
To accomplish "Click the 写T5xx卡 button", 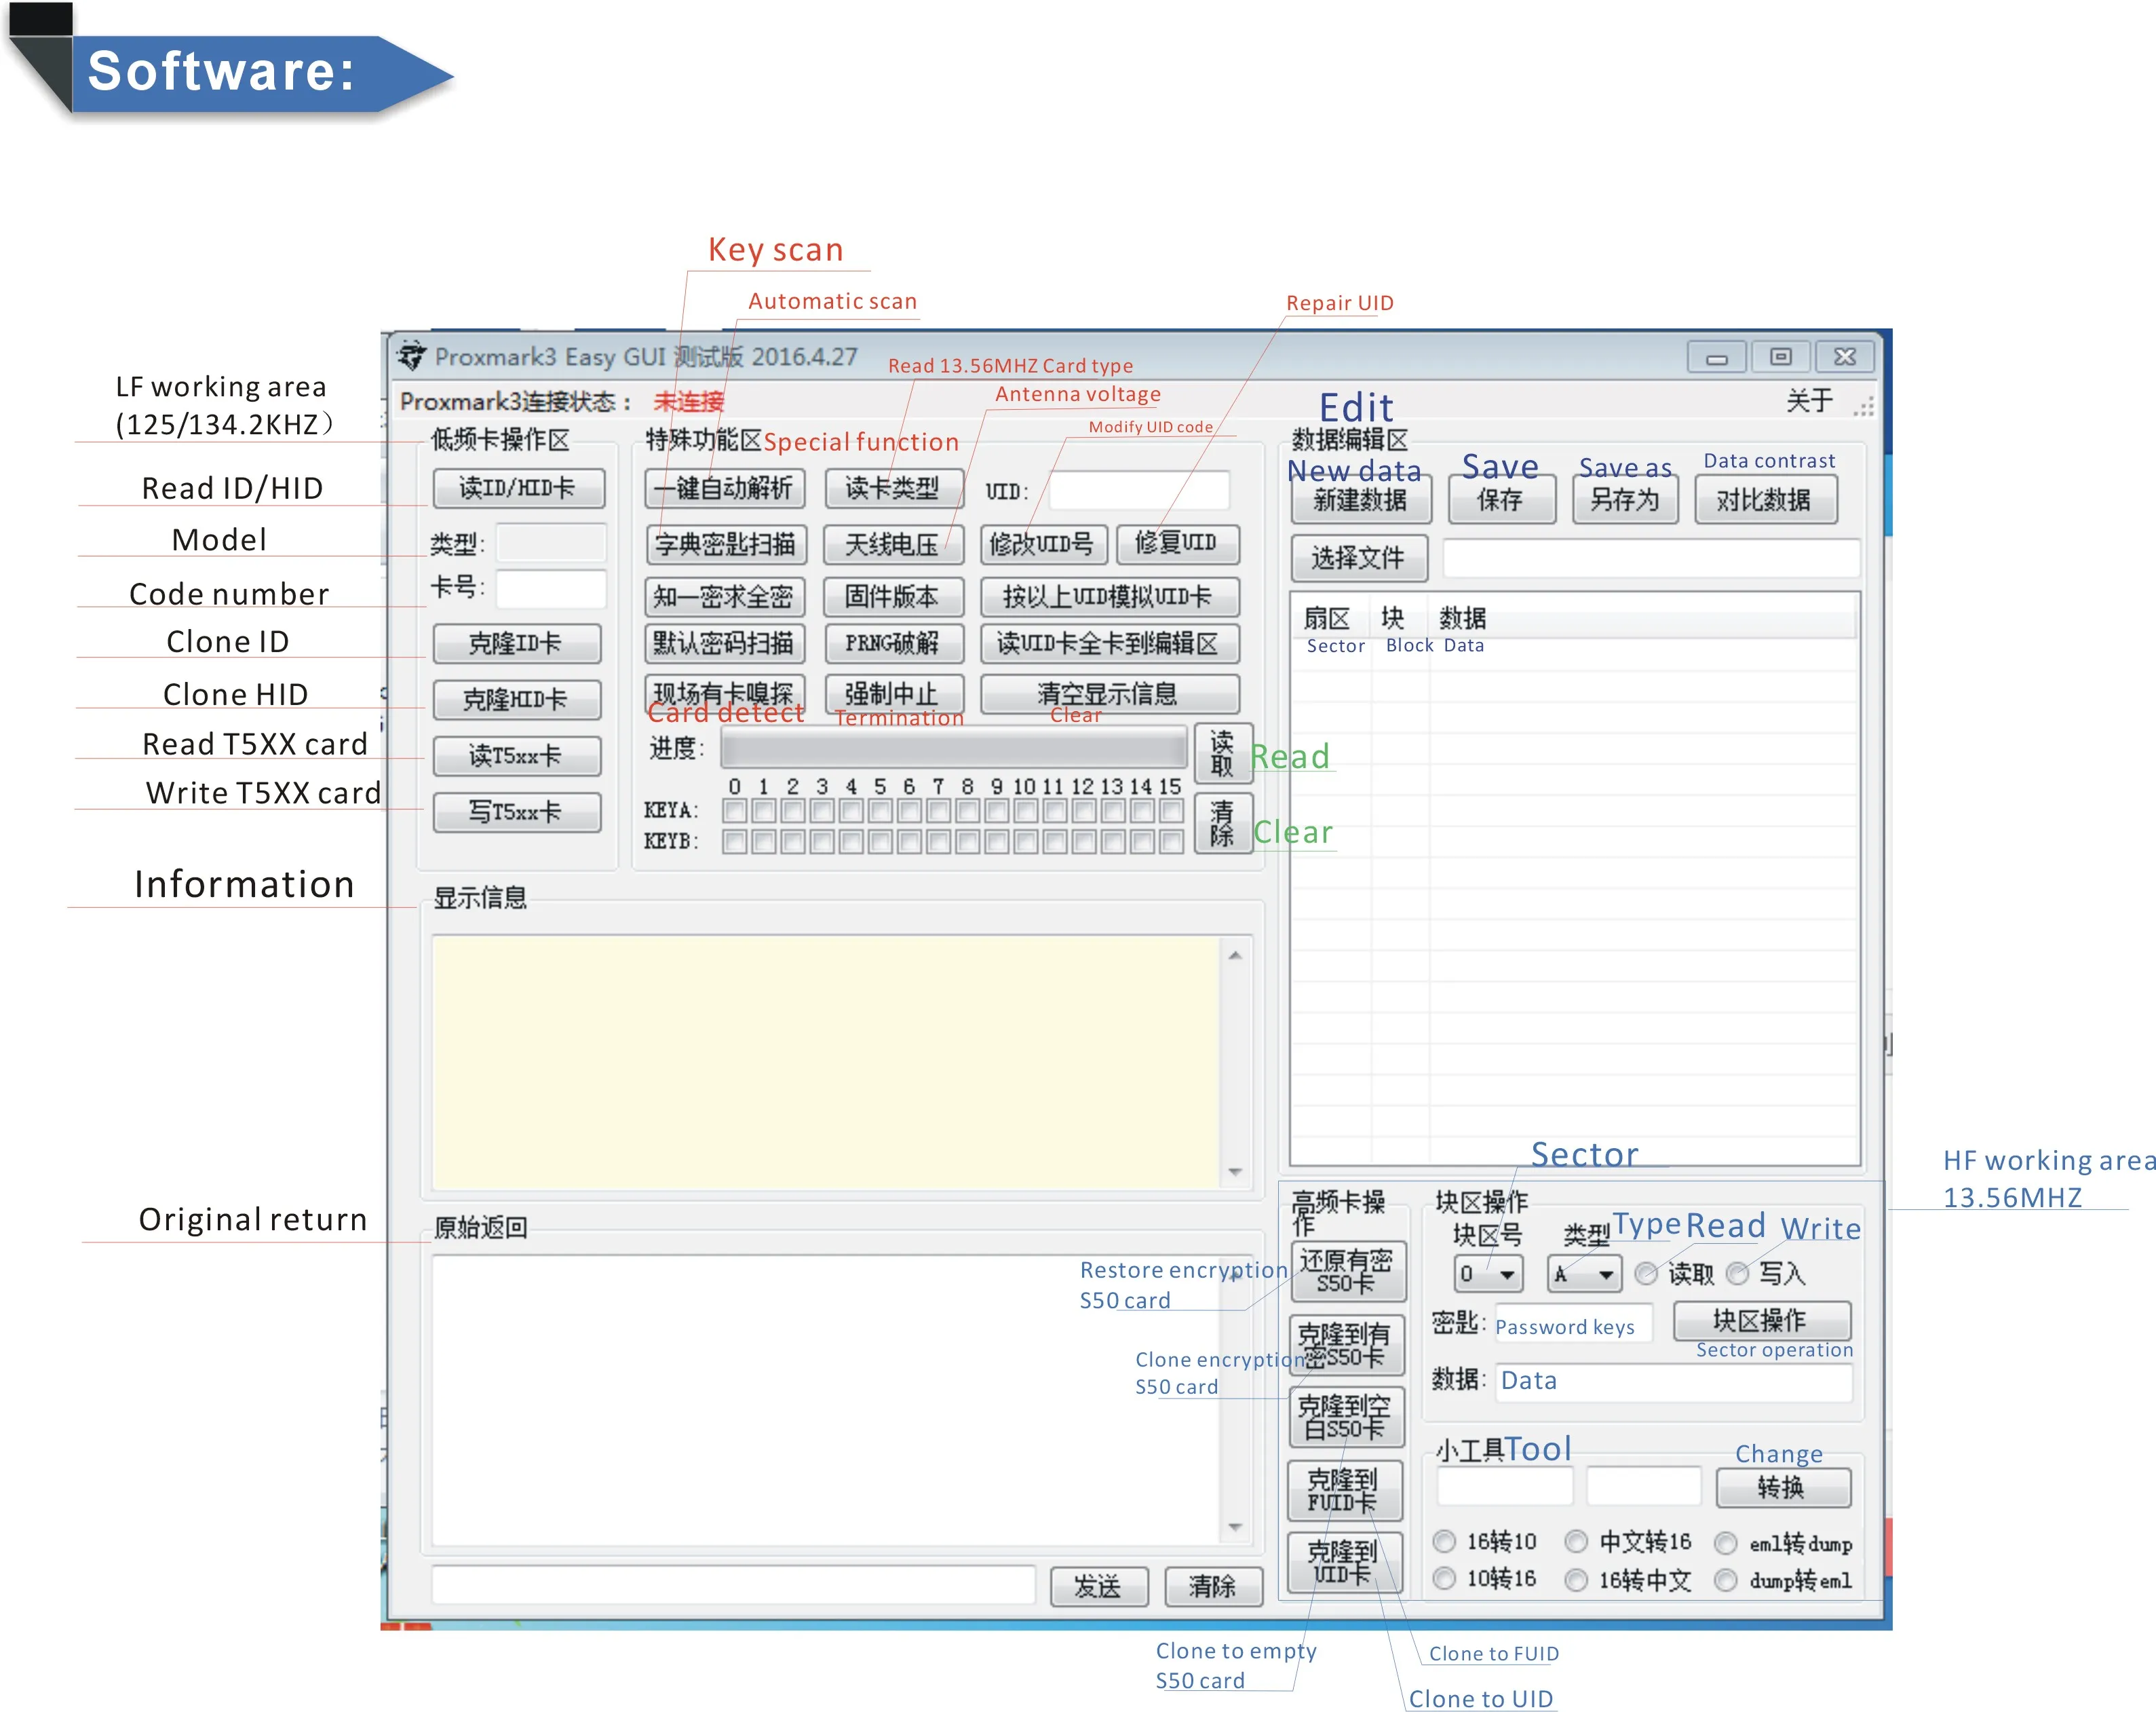I will [517, 811].
